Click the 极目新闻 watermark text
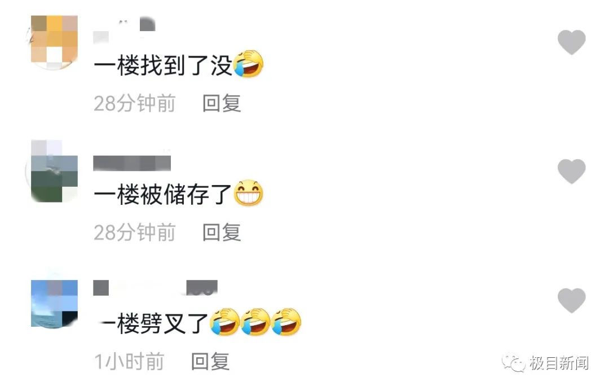609x390 pixels. 558,363
